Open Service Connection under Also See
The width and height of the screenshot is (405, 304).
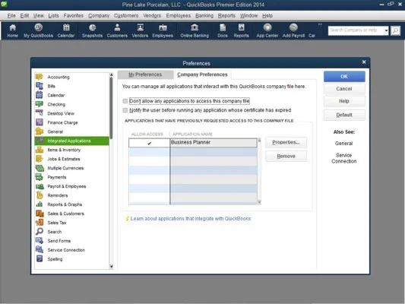(x=343, y=158)
